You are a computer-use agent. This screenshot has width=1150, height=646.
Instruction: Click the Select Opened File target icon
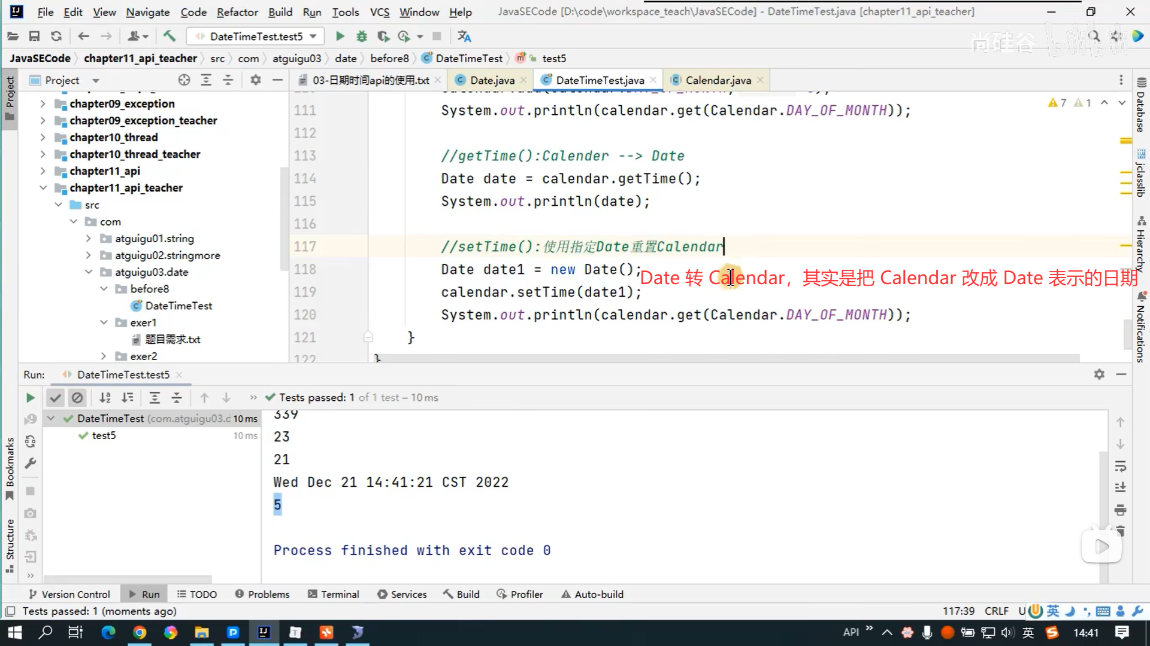tap(184, 80)
